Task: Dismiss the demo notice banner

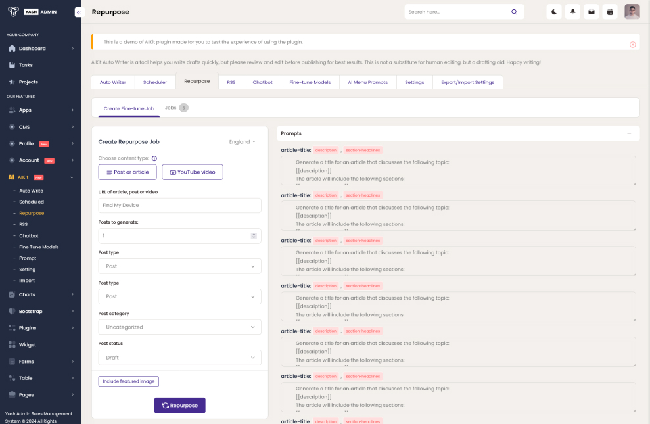Action: tap(632, 44)
